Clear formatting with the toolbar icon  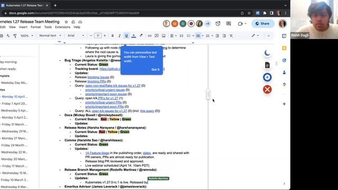pyautogui.click(x=231, y=36)
